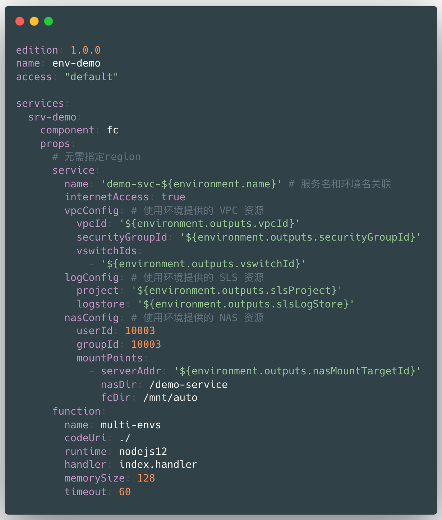Click the index.handler value

158,465
